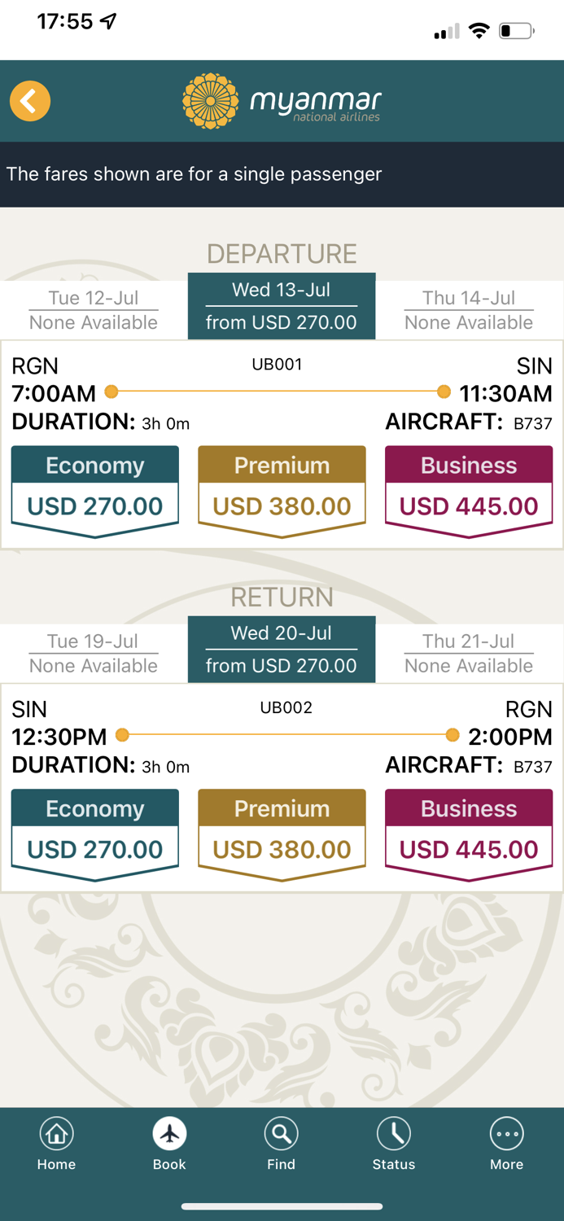This screenshot has width=564, height=1221.
Task: Choose Business fare for return flight UB002
Action: (x=469, y=832)
